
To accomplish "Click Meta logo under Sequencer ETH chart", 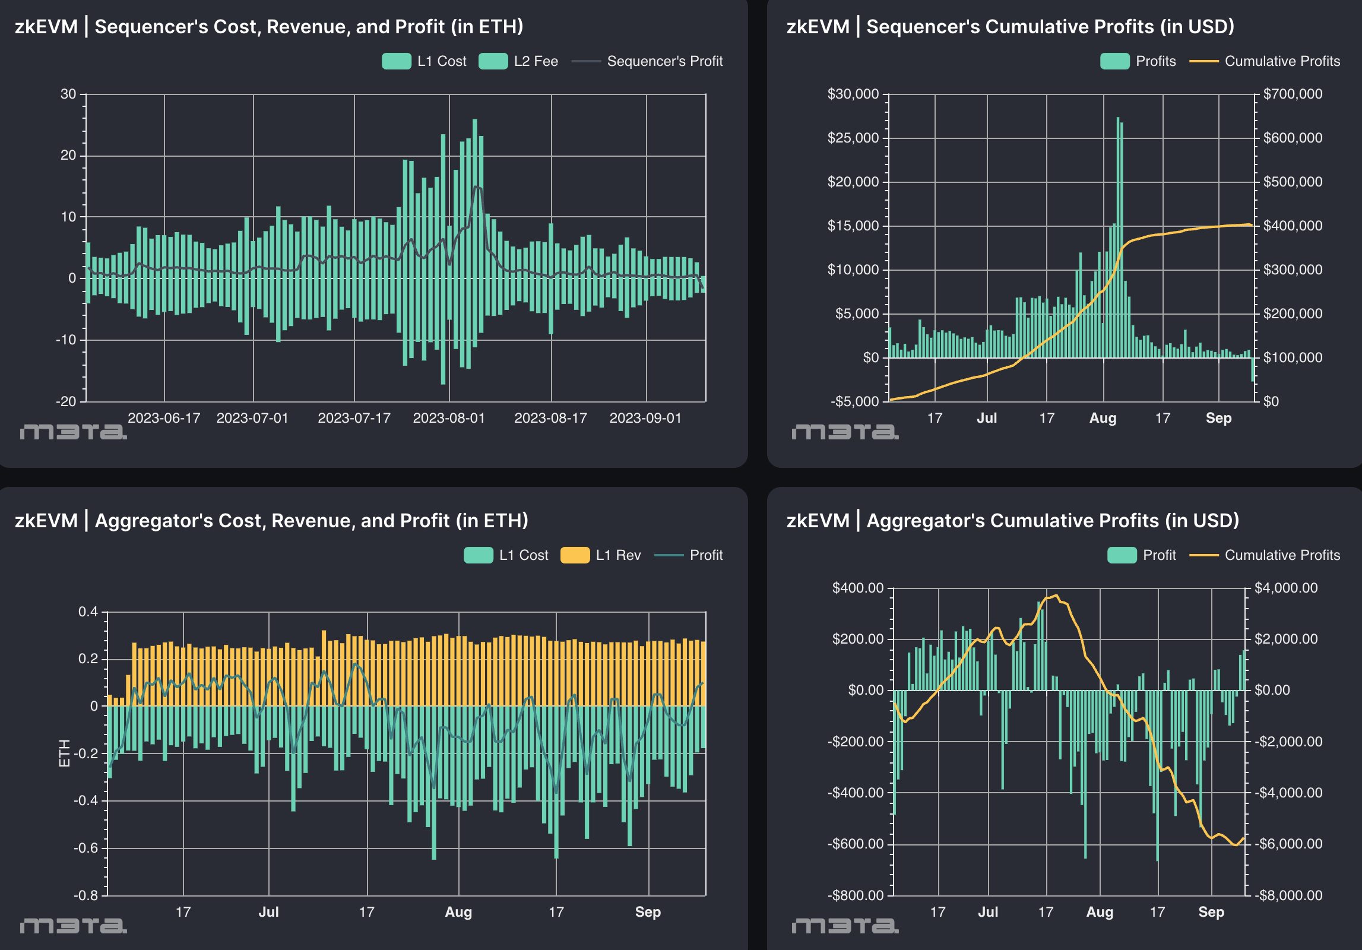I will click(x=73, y=432).
